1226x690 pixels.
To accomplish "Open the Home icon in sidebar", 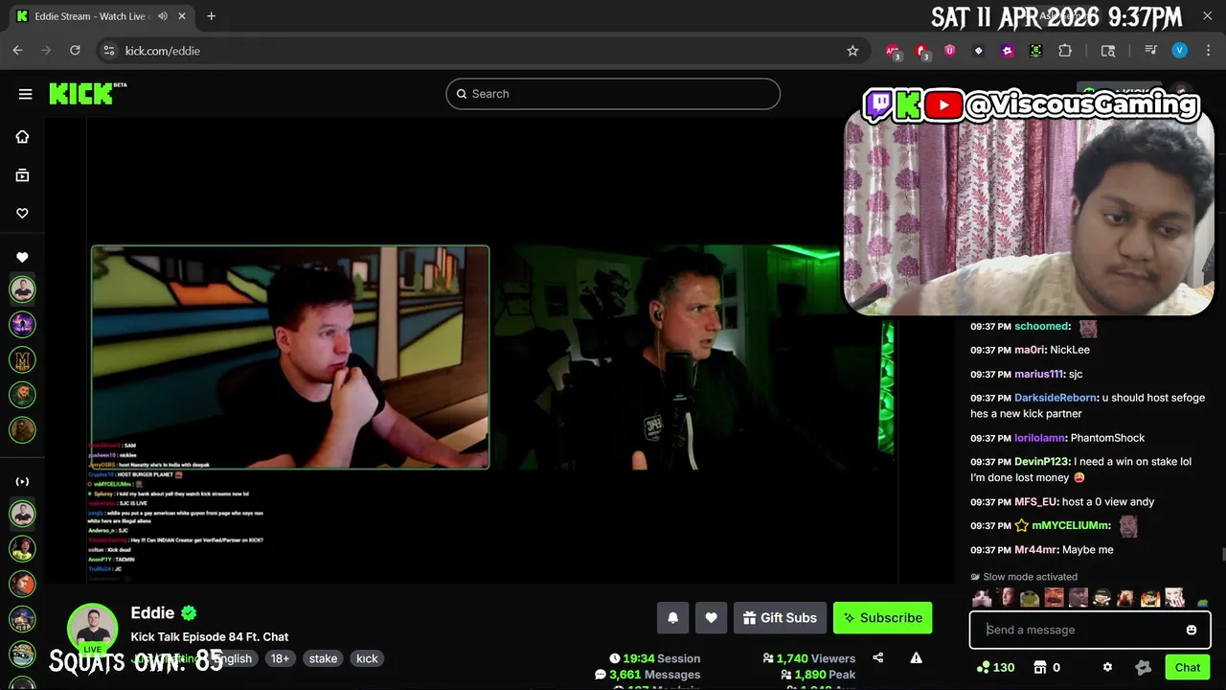I will click(x=22, y=137).
